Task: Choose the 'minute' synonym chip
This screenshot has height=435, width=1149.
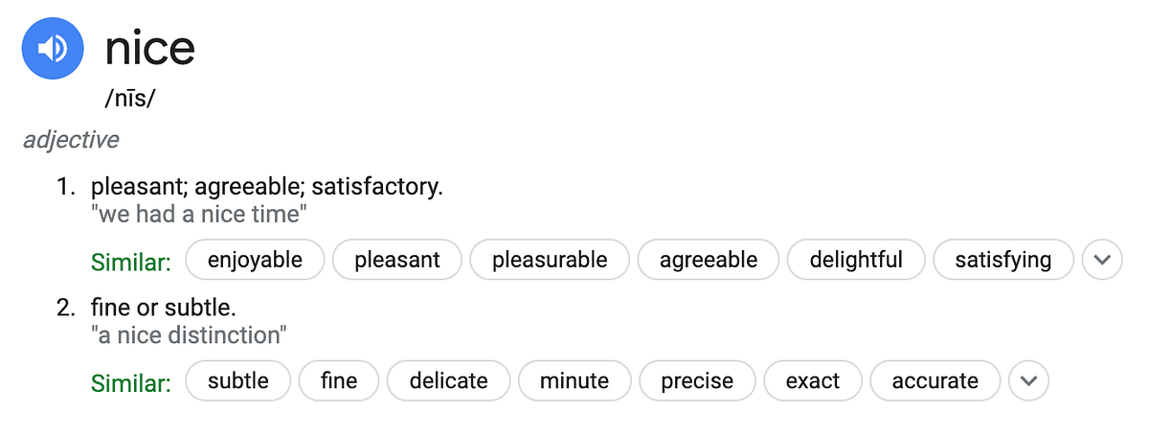Action: coord(574,380)
